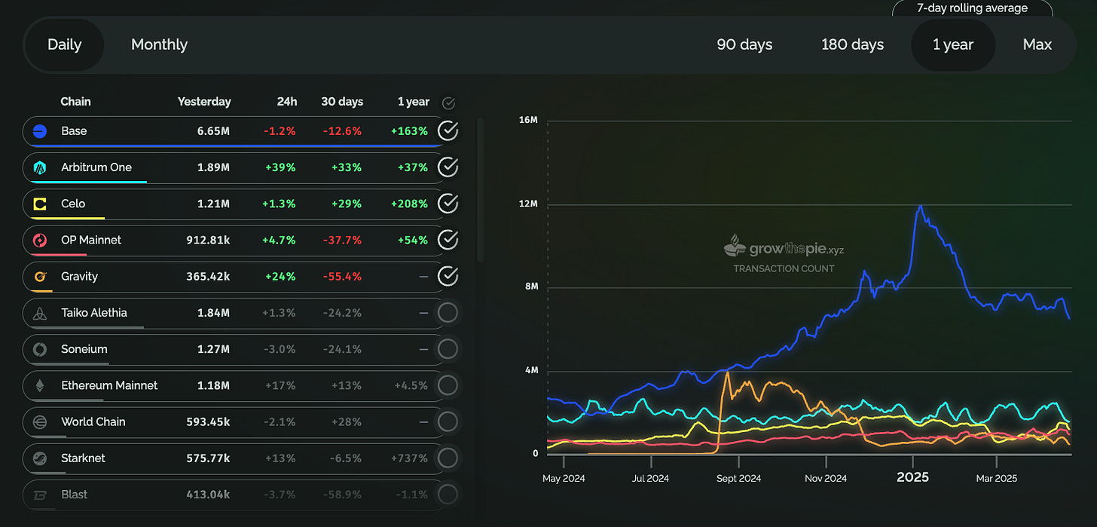
Task: Click the World Chain logo icon
Action: tap(41, 422)
